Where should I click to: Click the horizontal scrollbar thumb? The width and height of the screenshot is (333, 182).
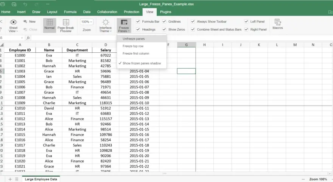tap(164, 174)
